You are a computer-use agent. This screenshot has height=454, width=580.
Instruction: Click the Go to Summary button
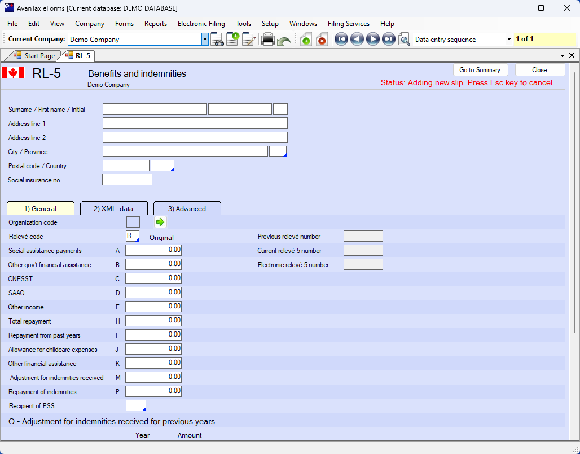click(x=480, y=70)
